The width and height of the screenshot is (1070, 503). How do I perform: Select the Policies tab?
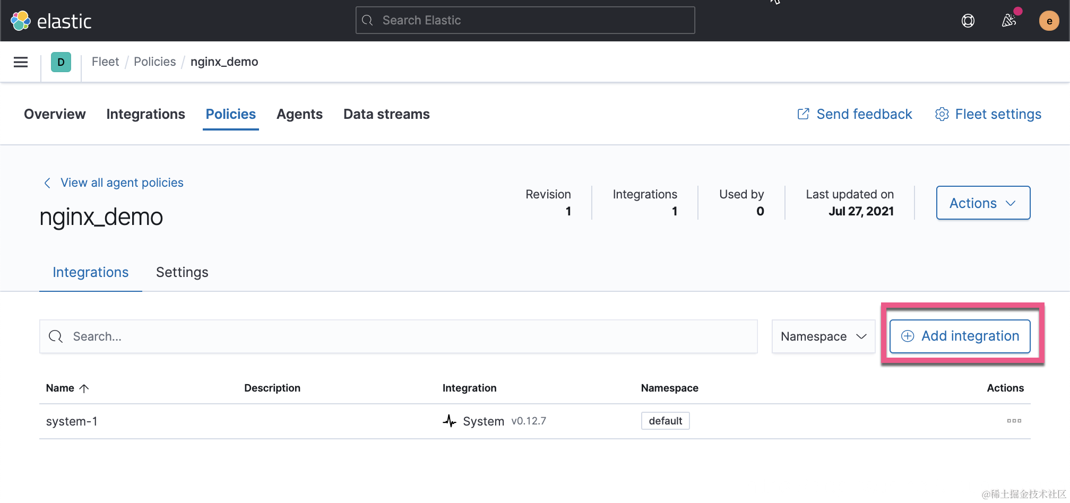[231, 114]
